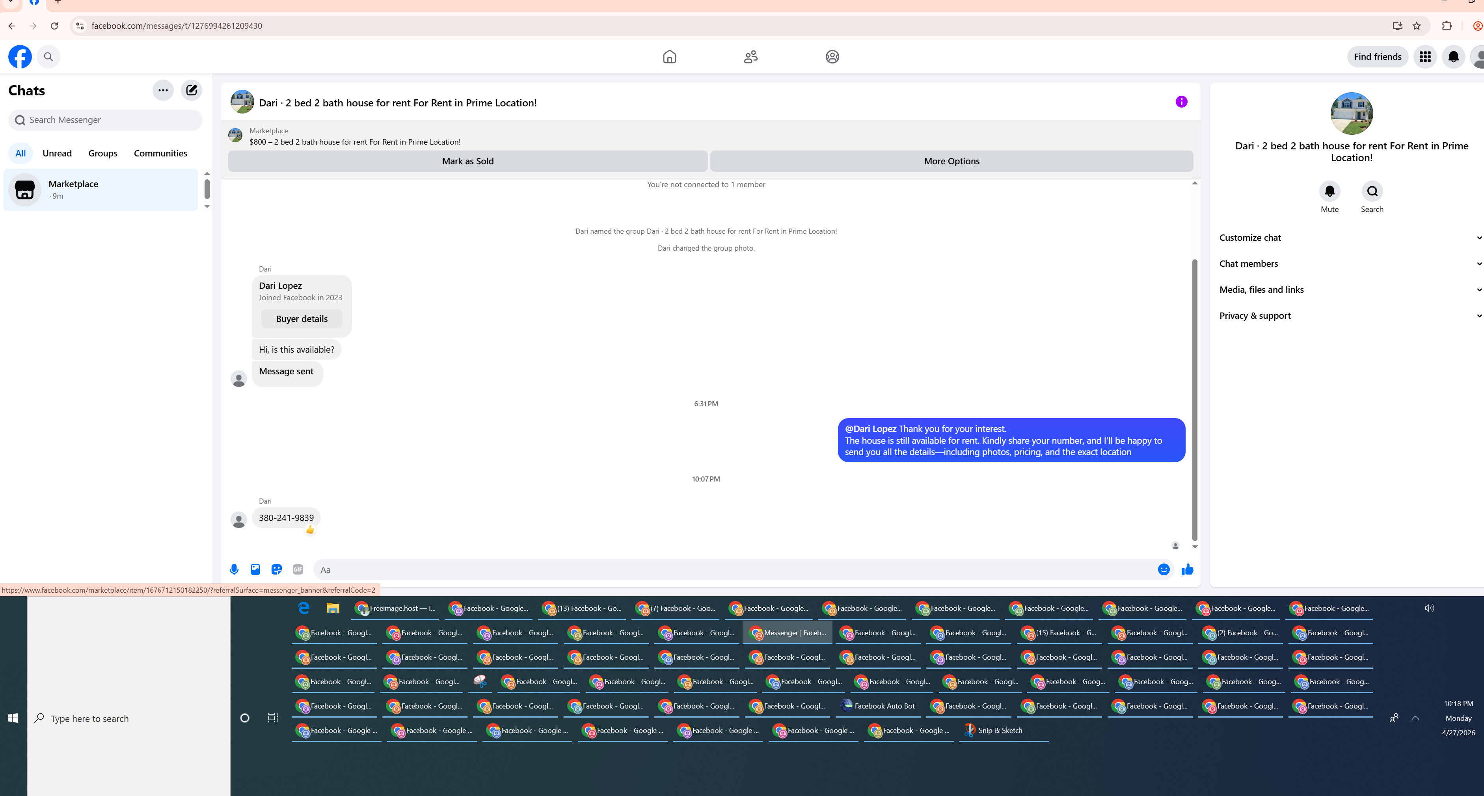Click group photo thumbnail in right panel
Image resolution: width=1484 pixels, height=796 pixels.
(x=1352, y=113)
